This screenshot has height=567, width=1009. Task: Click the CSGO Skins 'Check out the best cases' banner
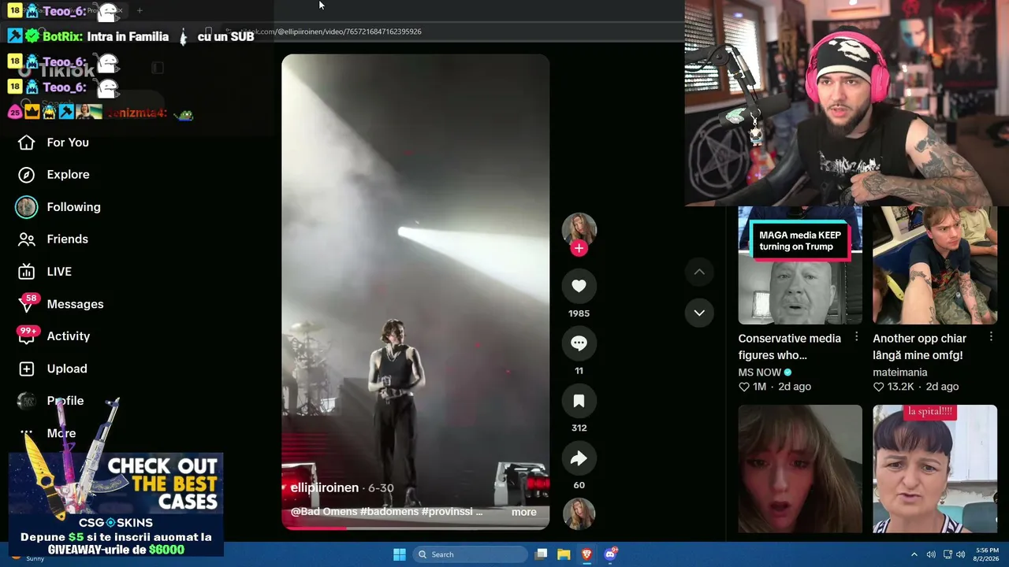[x=117, y=504]
